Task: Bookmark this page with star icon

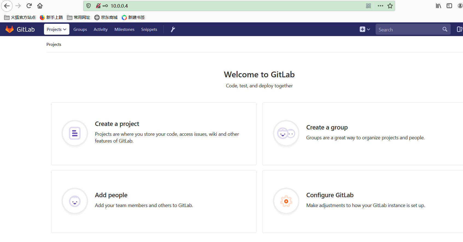Action: pyautogui.click(x=390, y=6)
